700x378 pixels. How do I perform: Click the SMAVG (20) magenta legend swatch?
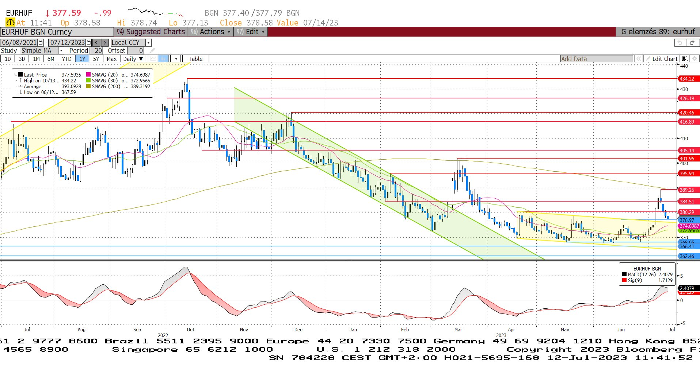(88, 75)
